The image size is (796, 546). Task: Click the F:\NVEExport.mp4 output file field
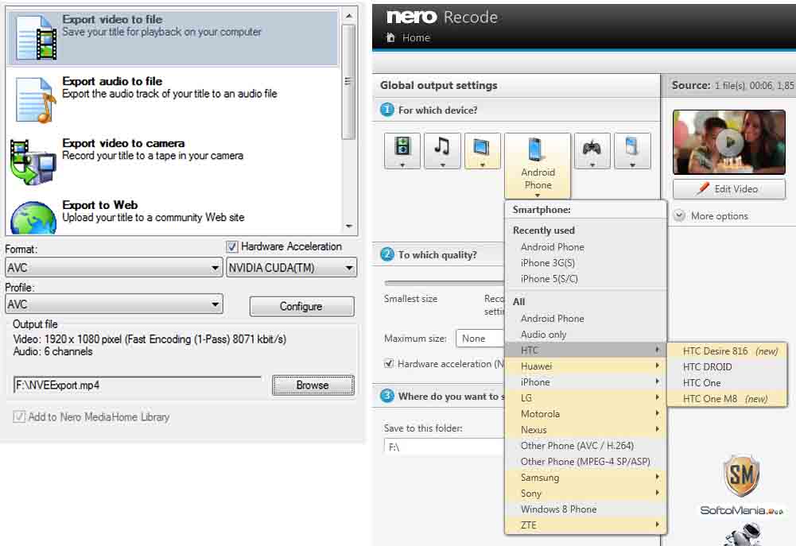tap(137, 385)
